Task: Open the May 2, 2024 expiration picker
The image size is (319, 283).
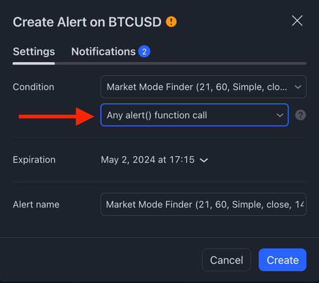Action: tap(155, 160)
